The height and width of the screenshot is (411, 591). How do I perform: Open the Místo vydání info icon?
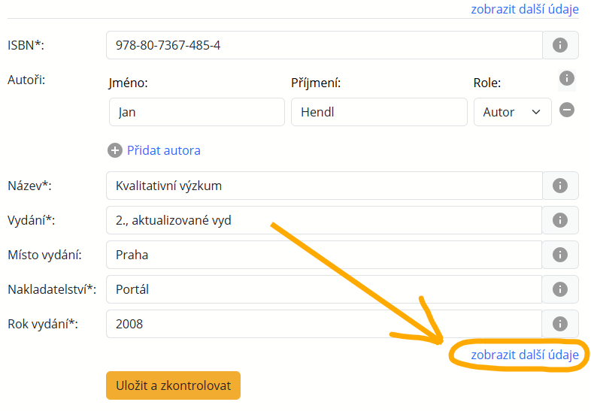coord(559,255)
